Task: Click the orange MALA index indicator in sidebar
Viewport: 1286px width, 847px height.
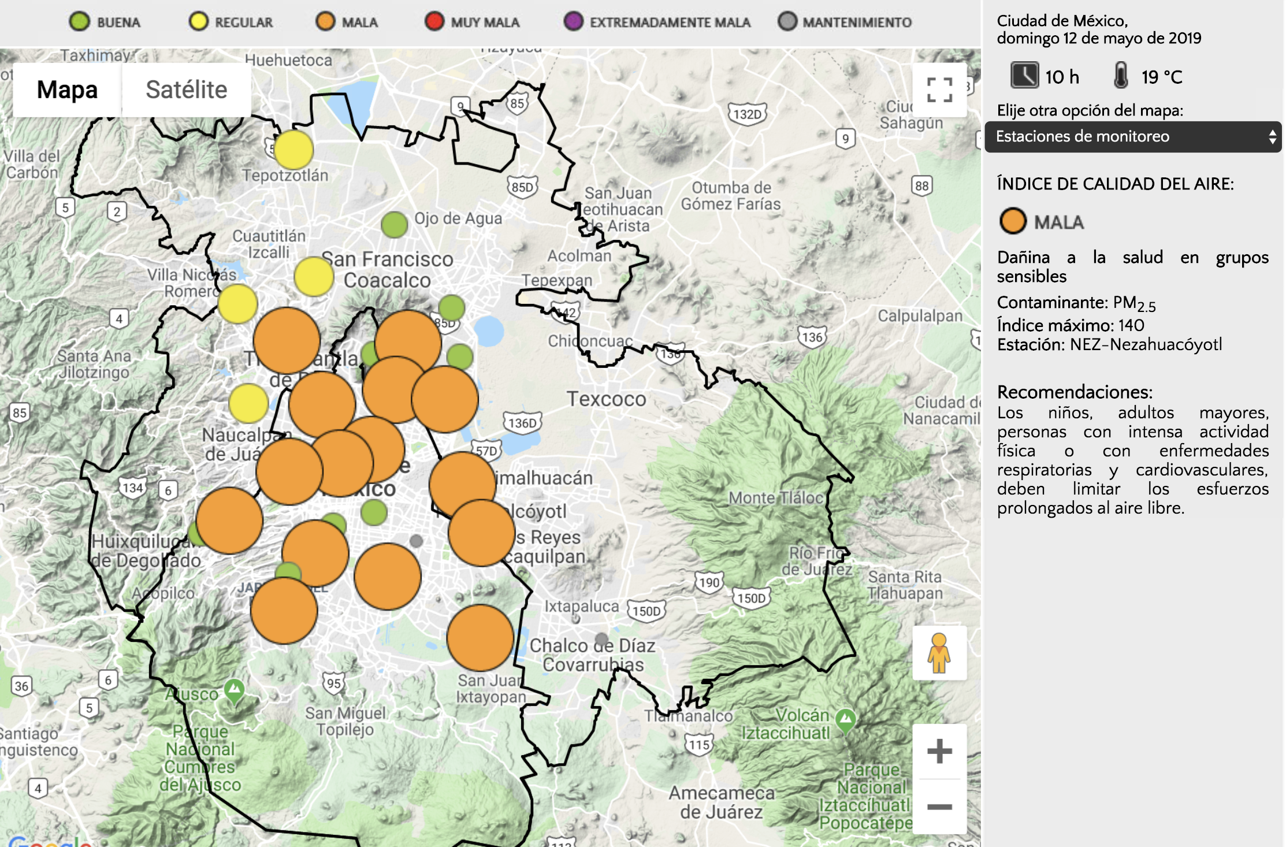Action: click(x=1013, y=221)
